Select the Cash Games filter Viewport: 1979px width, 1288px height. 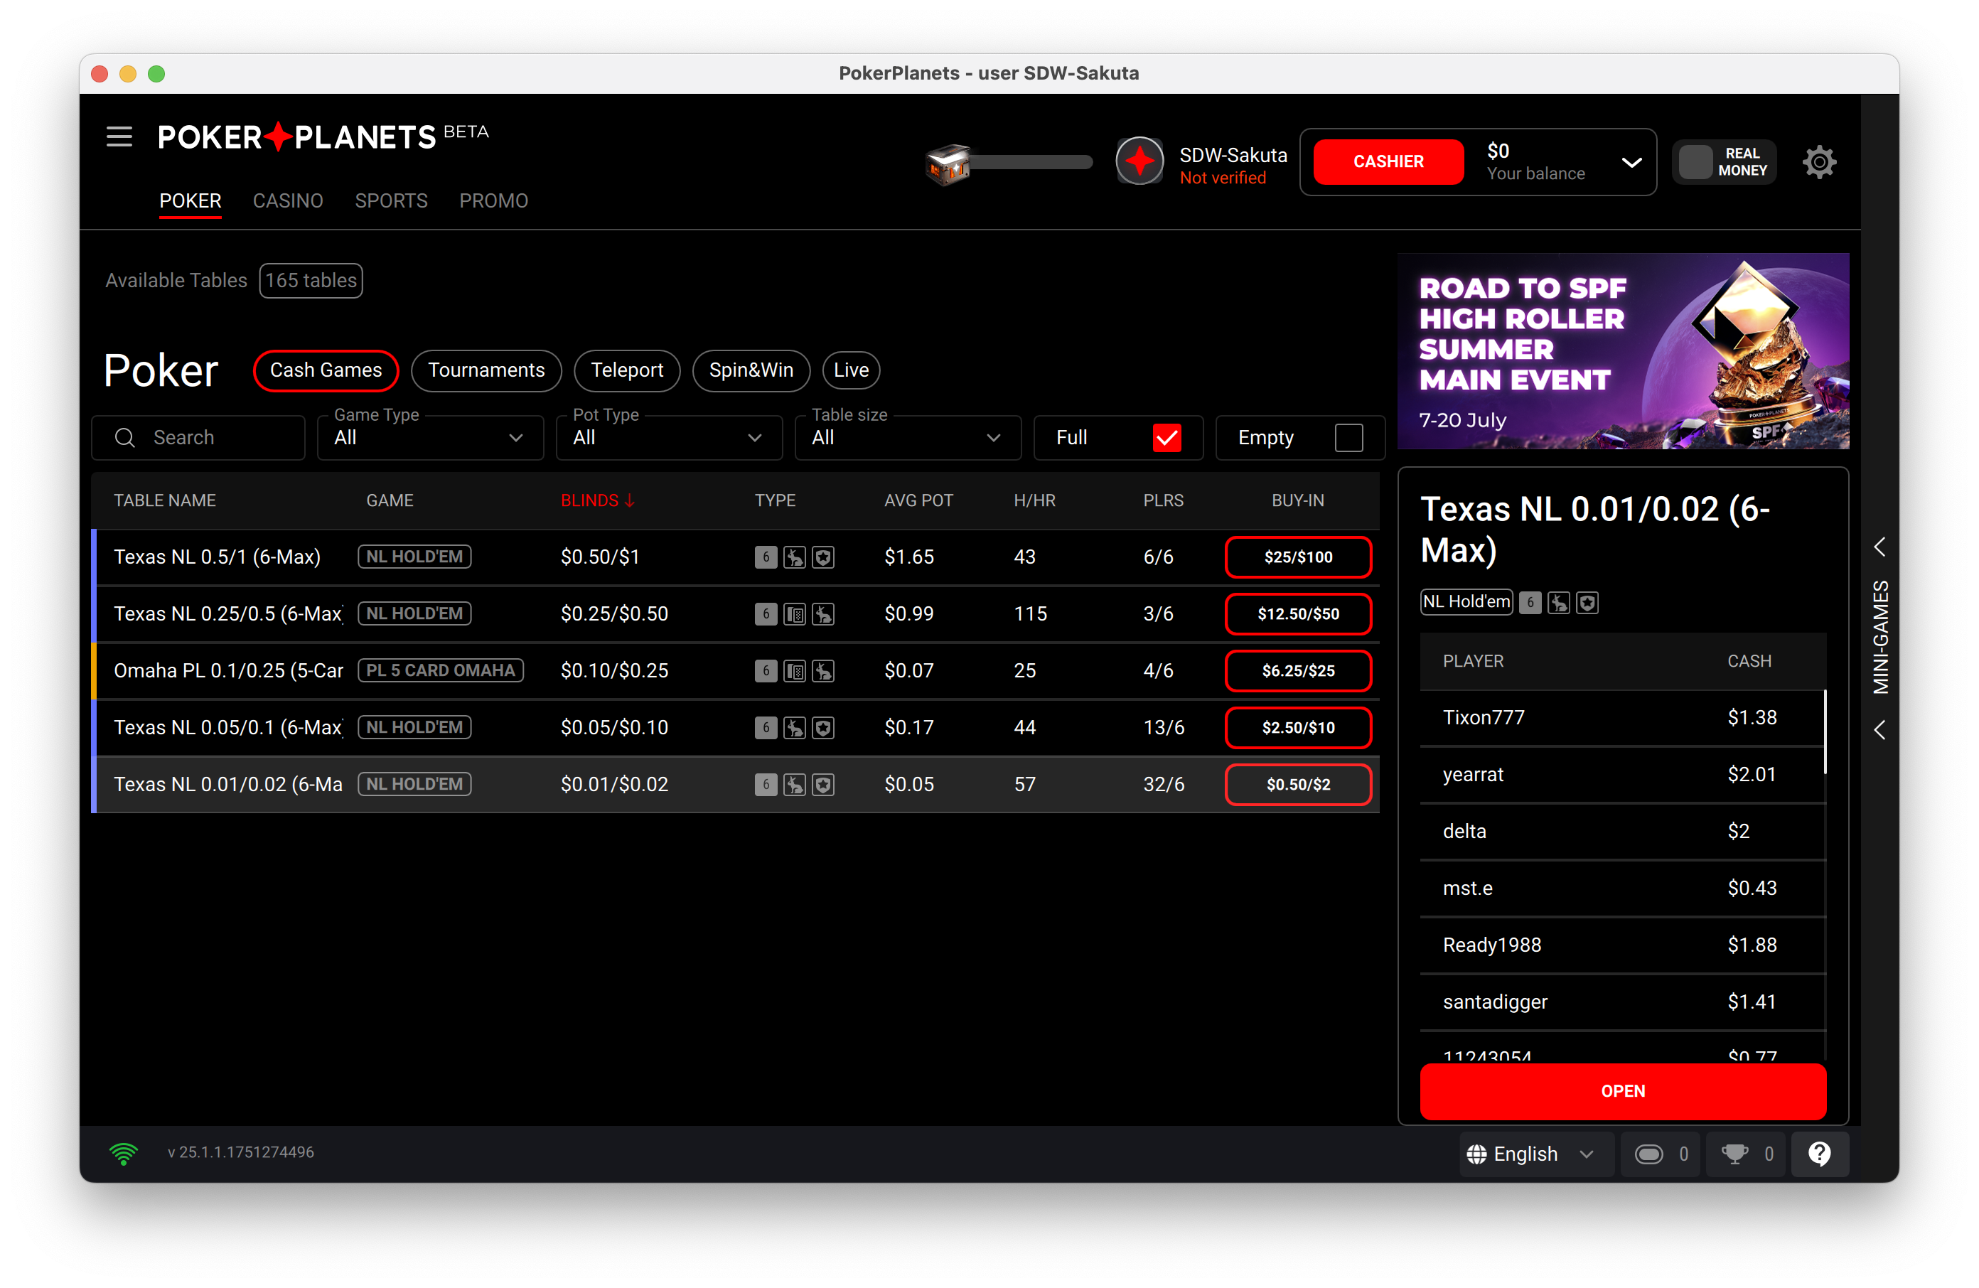pos(326,370)
